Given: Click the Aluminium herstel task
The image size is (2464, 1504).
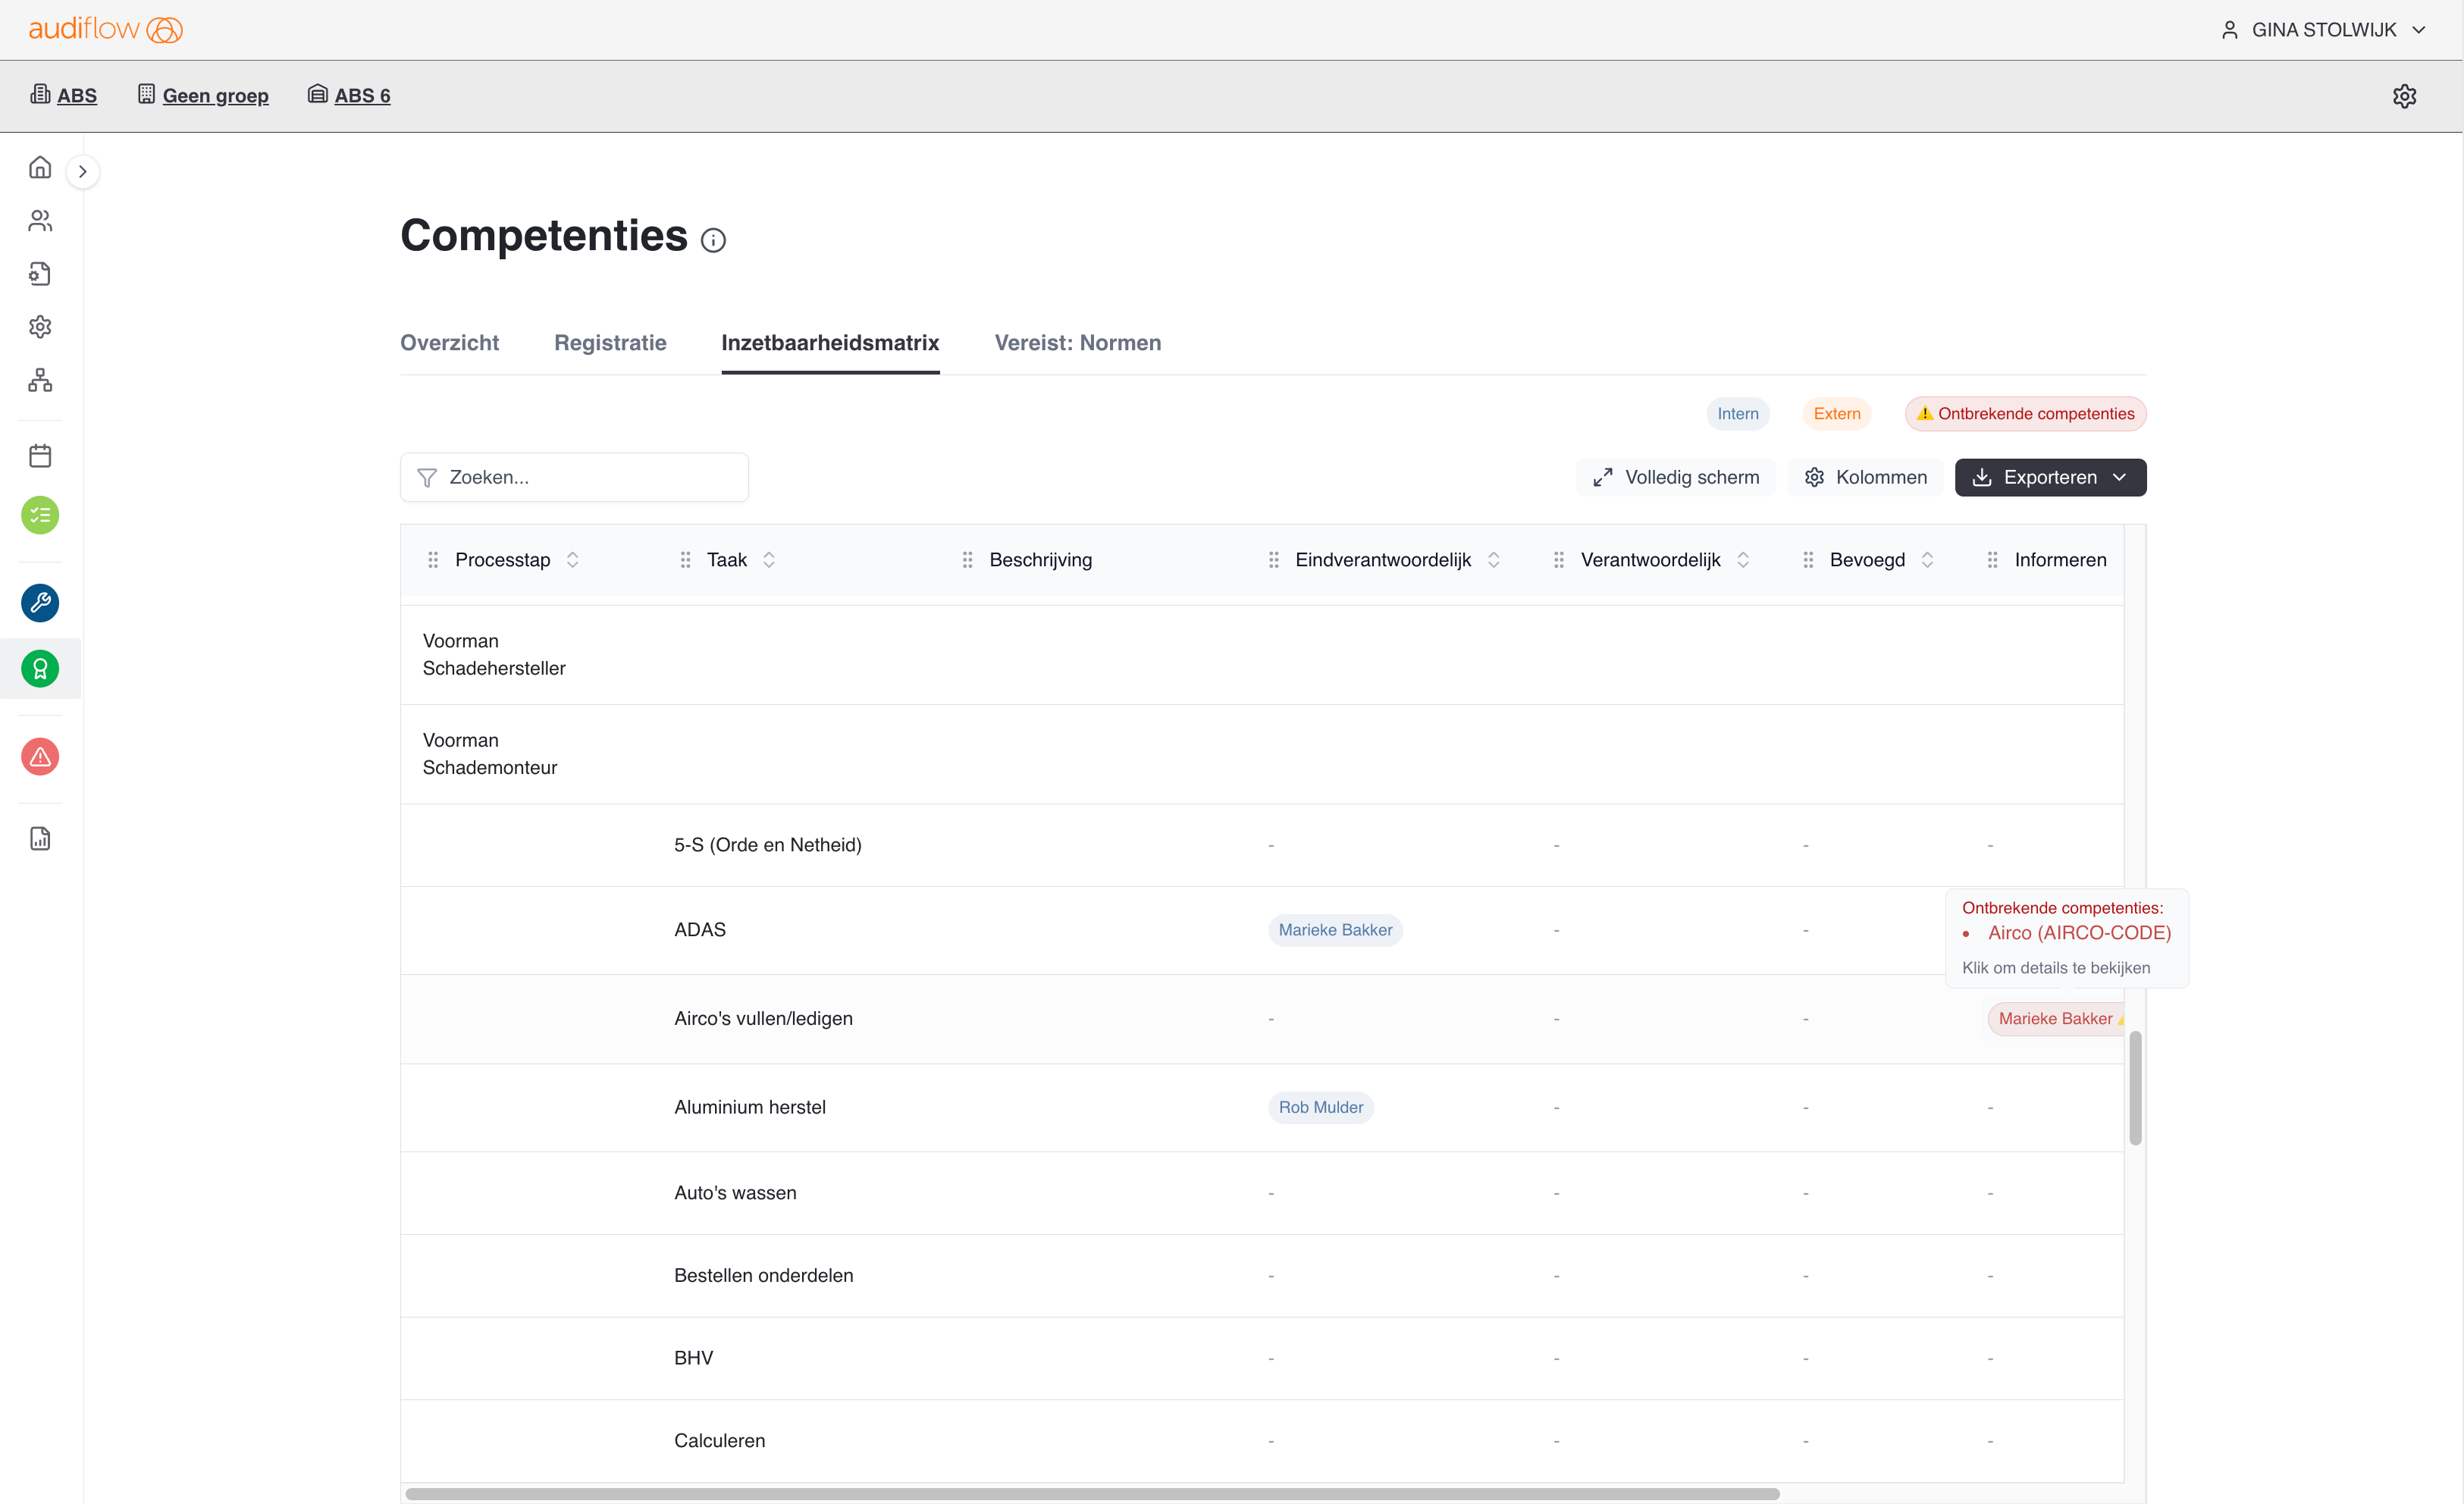Looking at the screenshot, I should point(749,1108).
